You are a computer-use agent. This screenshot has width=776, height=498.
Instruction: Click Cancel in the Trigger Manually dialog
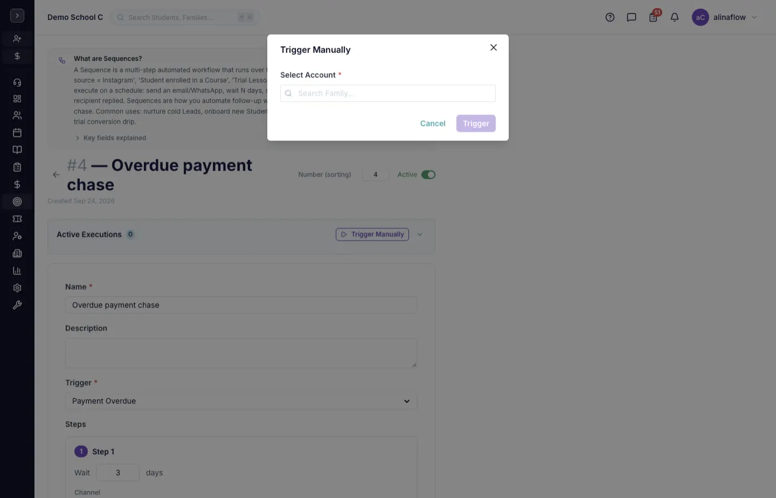coord(433,124)
